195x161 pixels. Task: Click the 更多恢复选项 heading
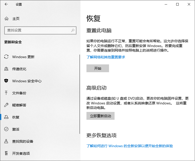(x=101, y=135)
